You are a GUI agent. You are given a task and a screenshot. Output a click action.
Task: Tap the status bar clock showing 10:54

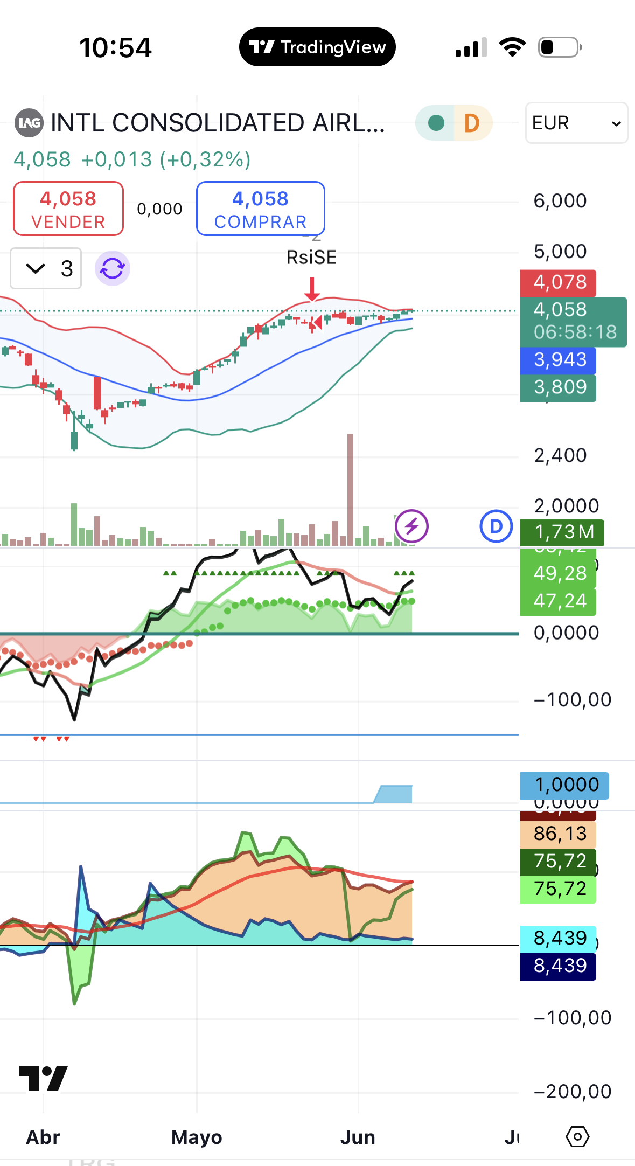115,47
